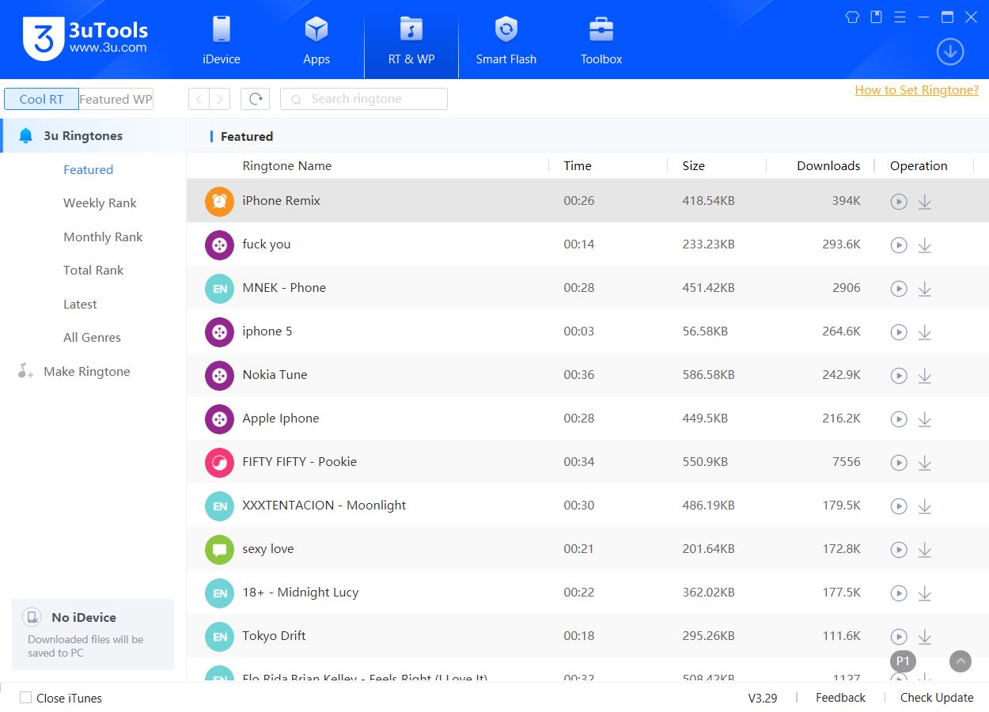Open the download manager arrow icon

(x=950, y=52)
